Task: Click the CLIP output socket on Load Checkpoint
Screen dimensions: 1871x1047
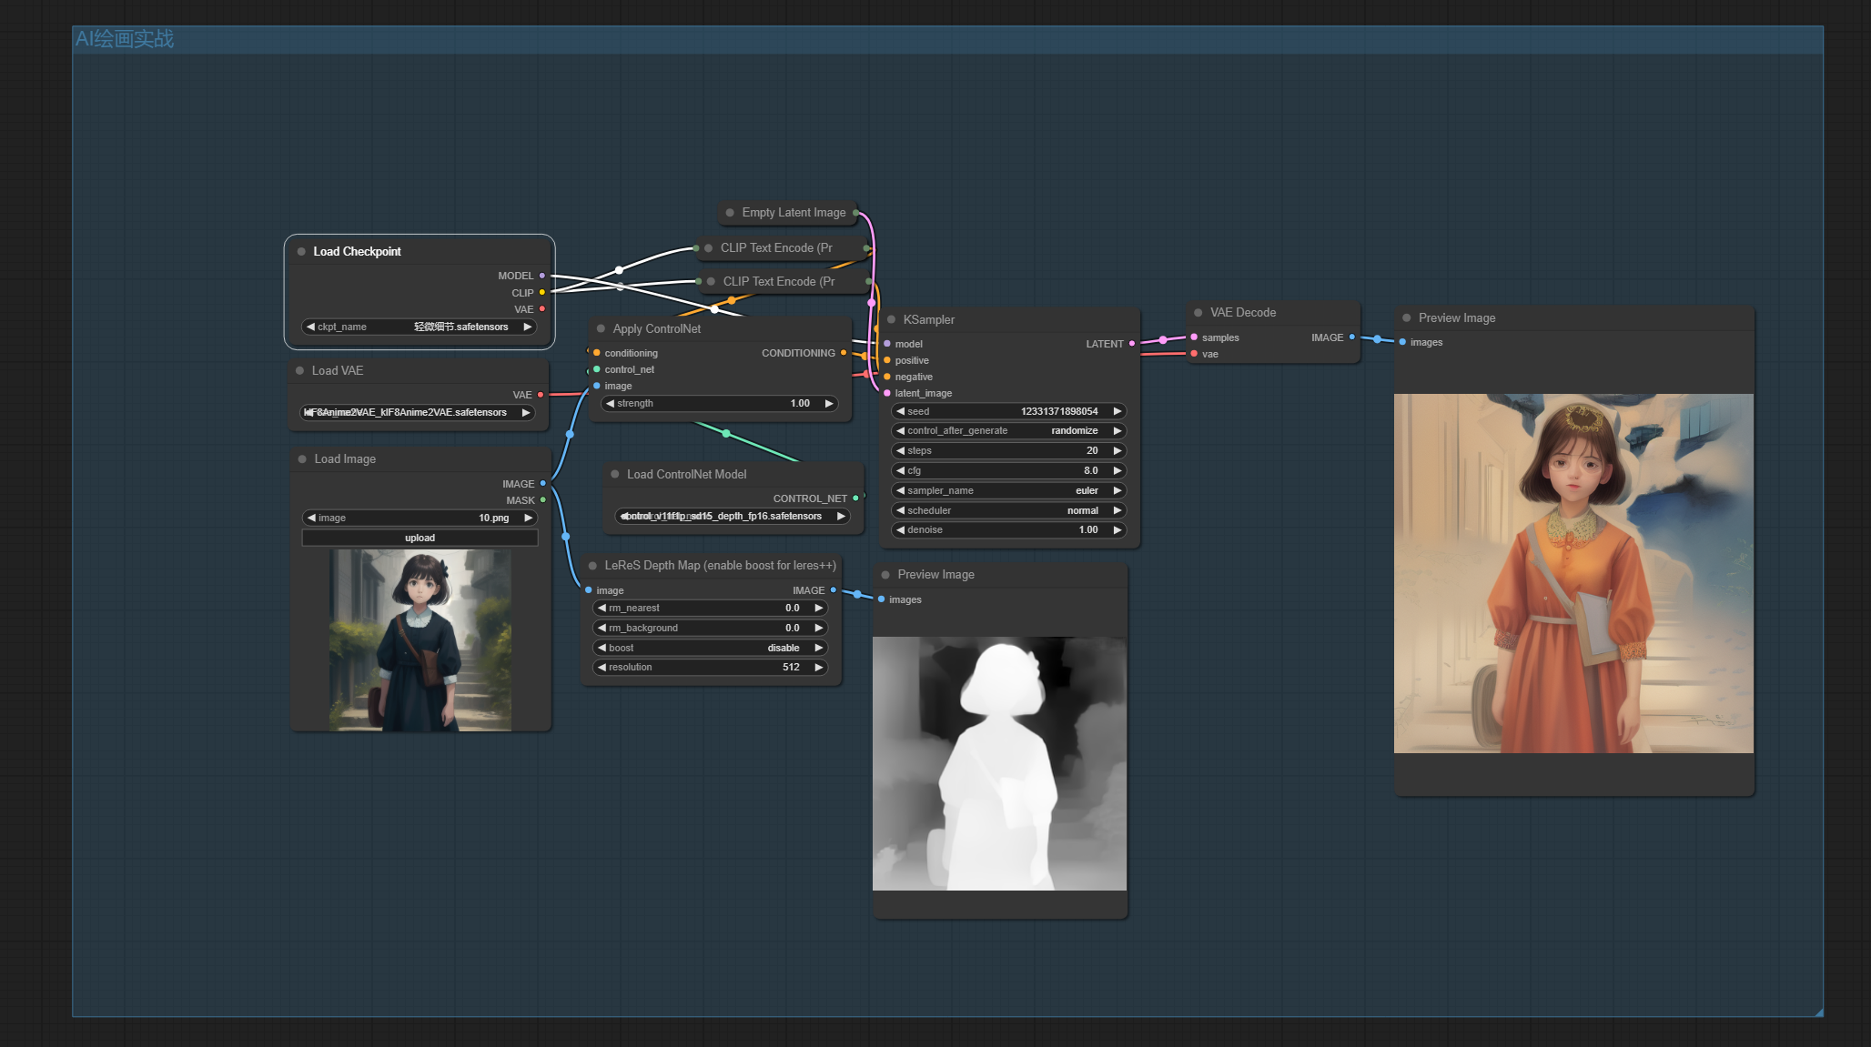Action: 542,293
